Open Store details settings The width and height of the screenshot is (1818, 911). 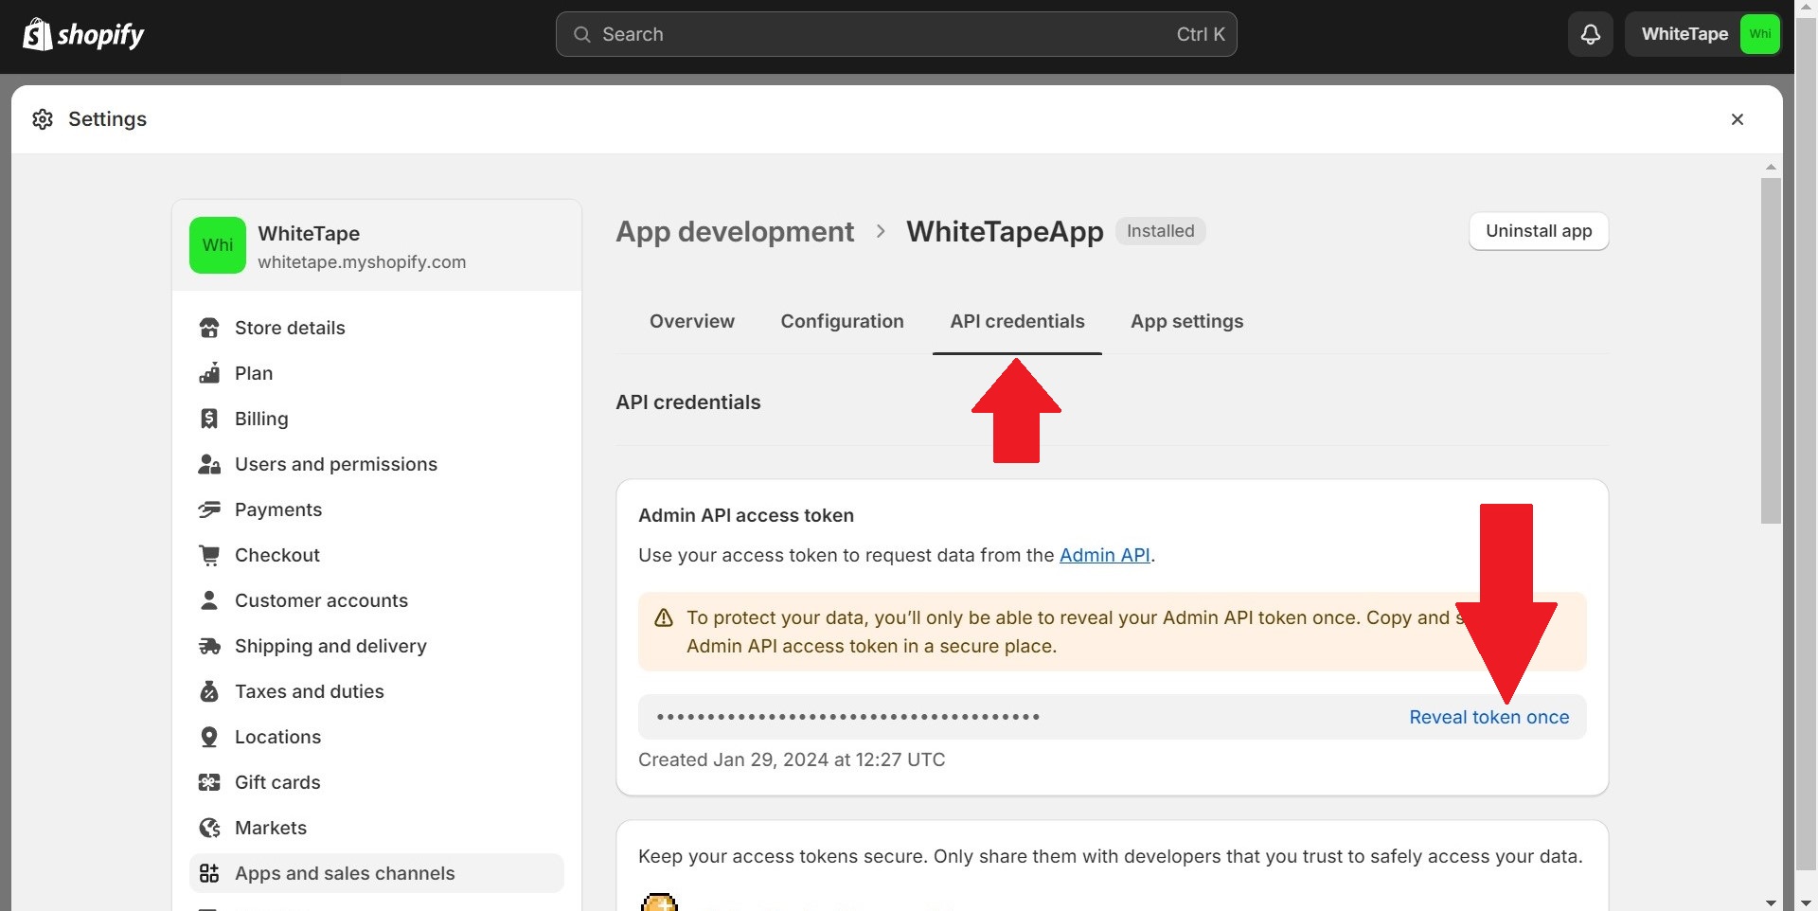377,328
